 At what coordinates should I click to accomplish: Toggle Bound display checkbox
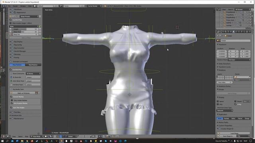pyautogui.click(x=235, y=101)
